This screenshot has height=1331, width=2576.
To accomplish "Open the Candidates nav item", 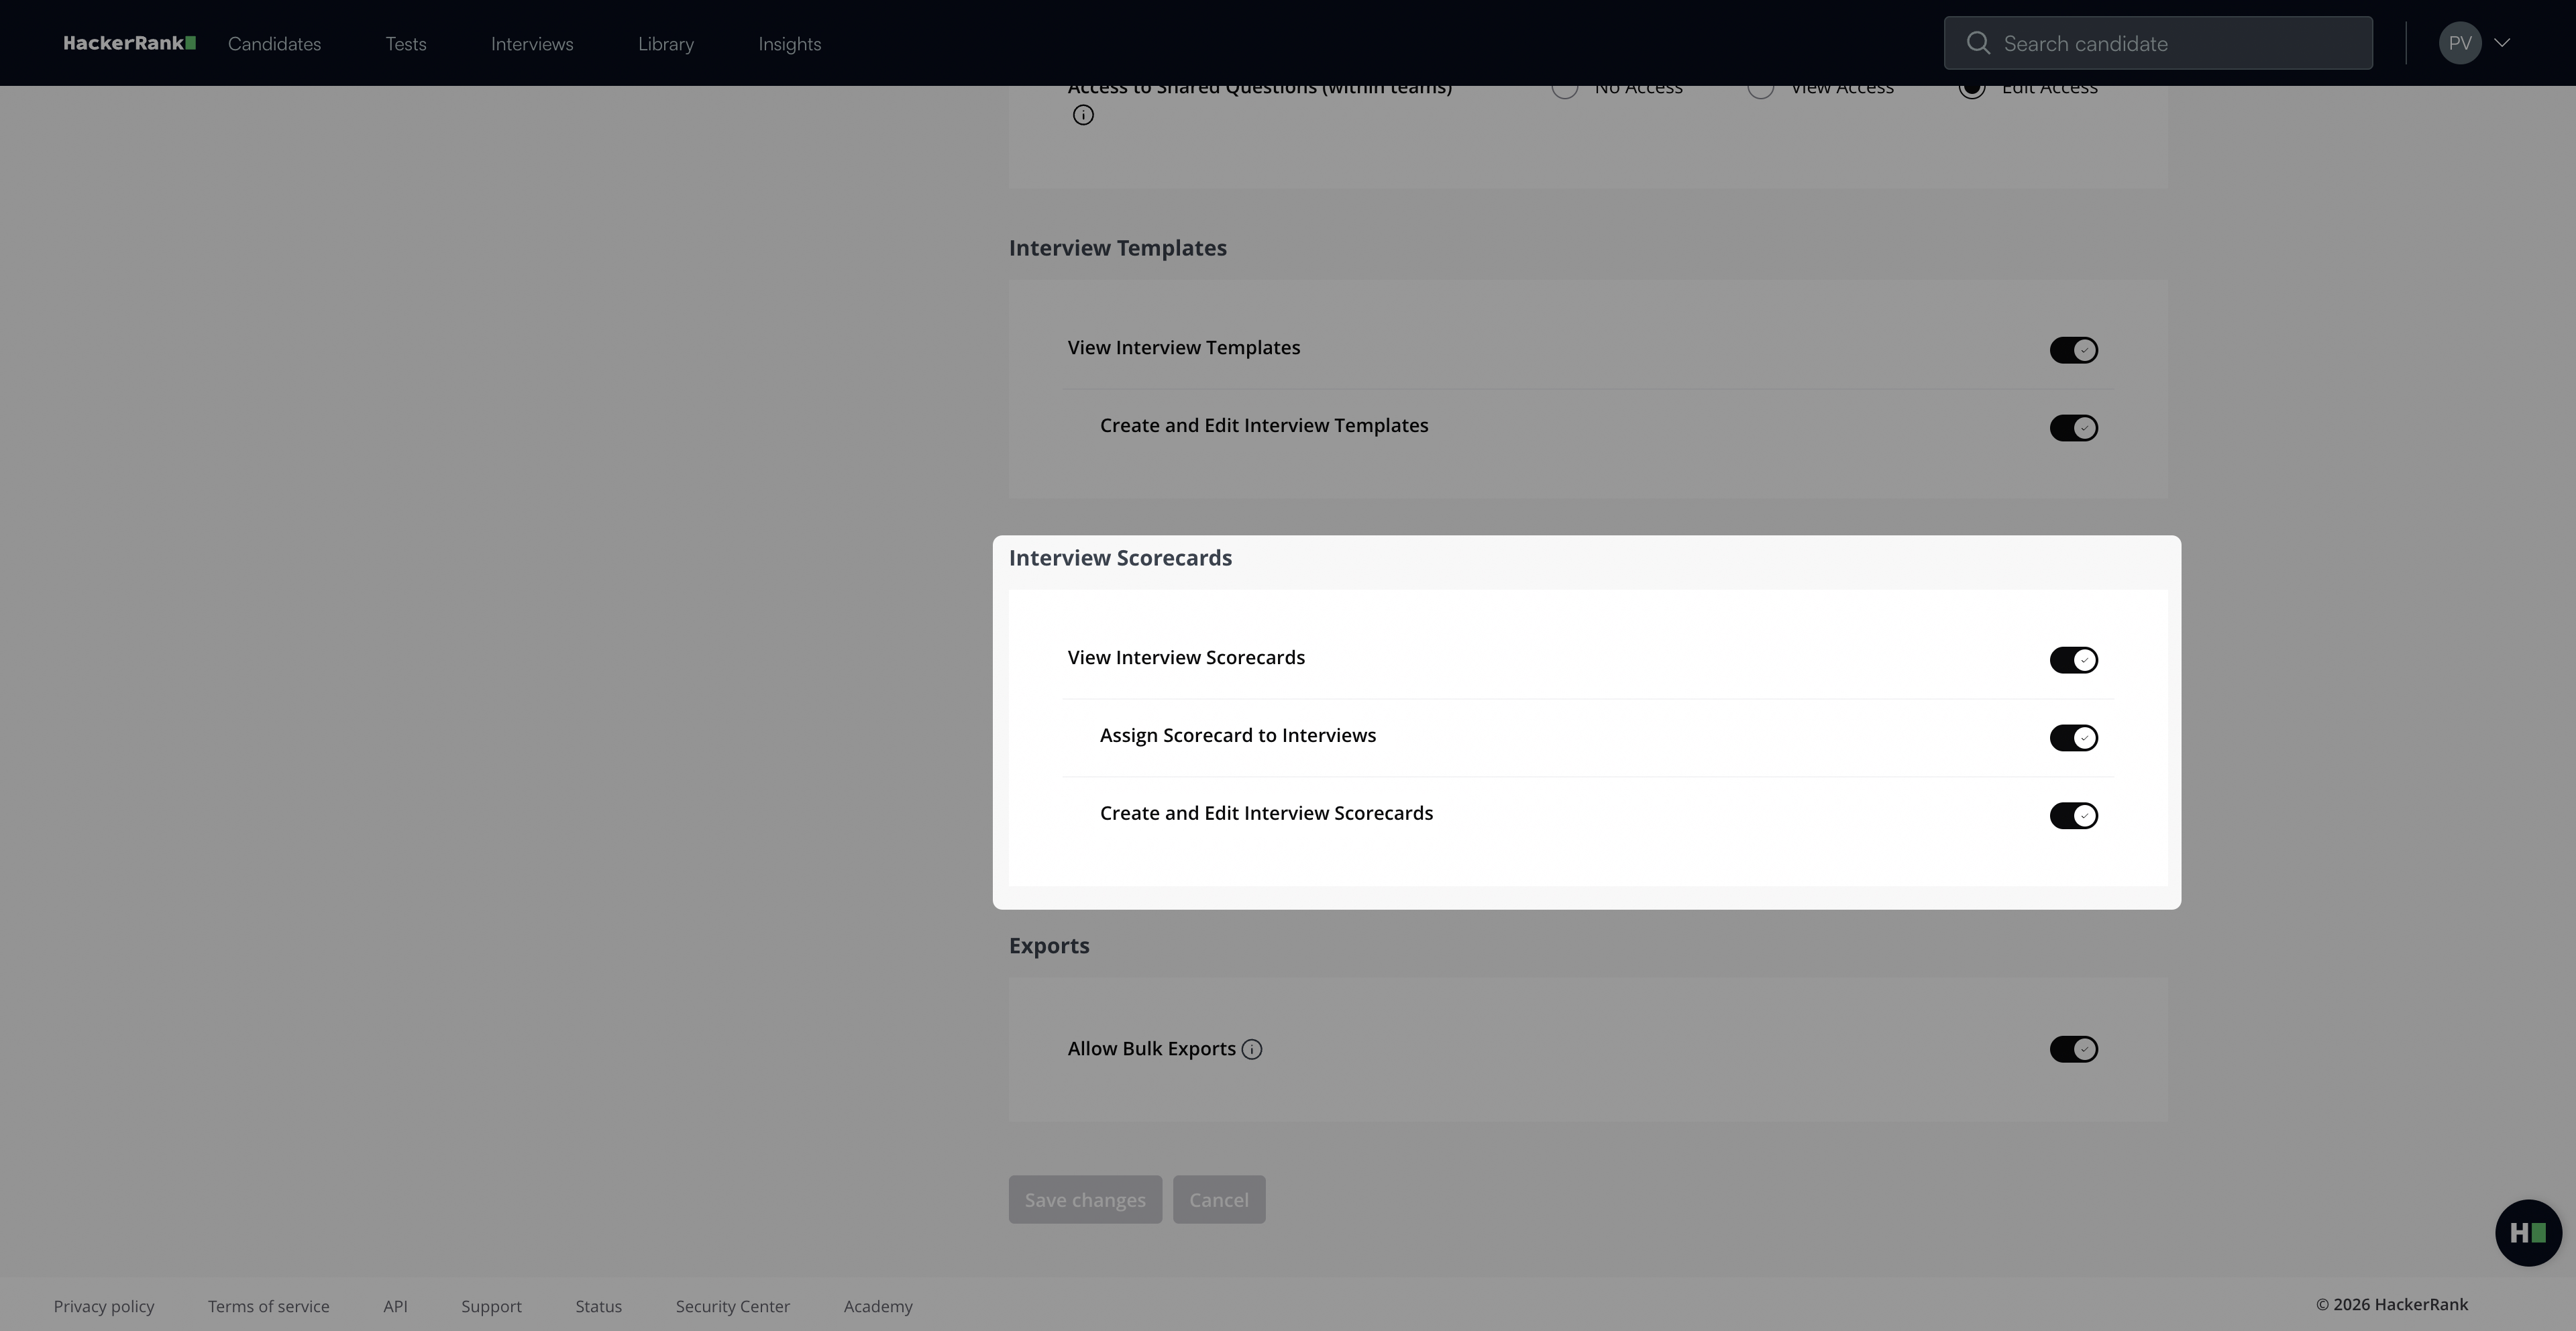I will point(274,44).
